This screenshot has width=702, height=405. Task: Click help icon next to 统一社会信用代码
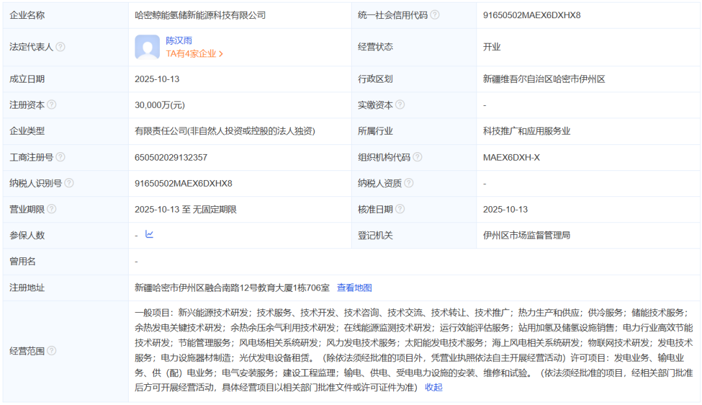click(x=435, y=15)
